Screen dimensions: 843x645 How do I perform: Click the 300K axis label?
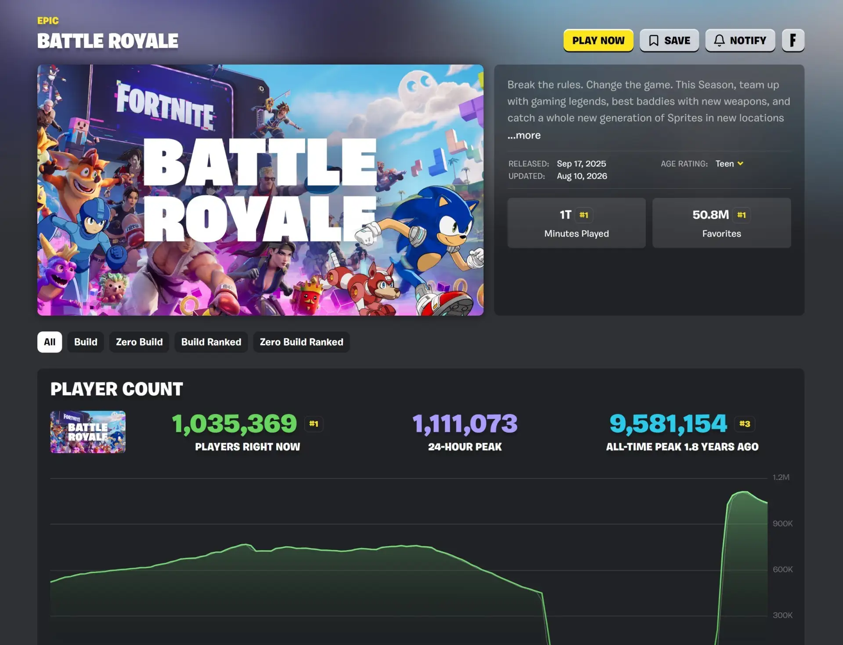pos(783,615)
